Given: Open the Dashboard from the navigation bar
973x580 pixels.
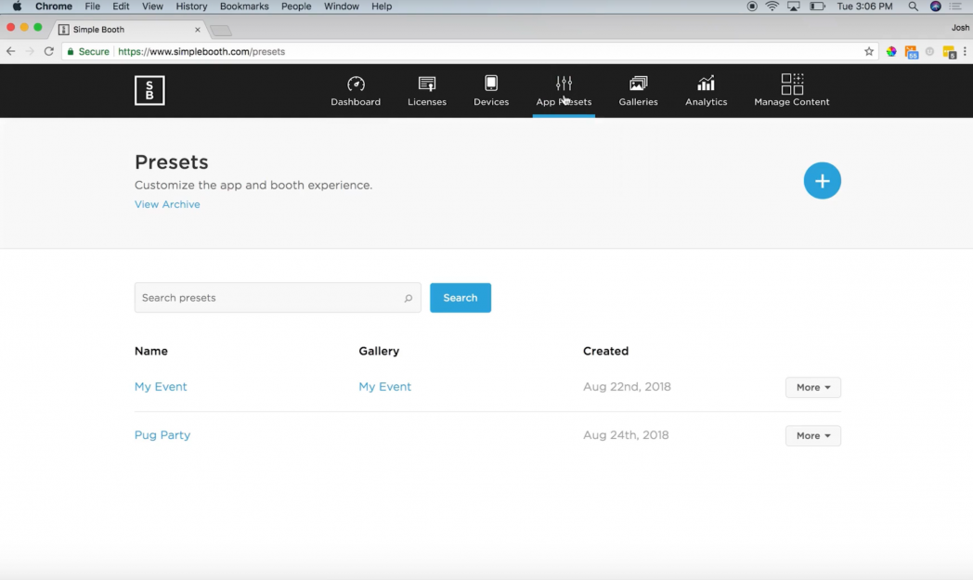Looking at the screenshot, I should coord(356,90).
